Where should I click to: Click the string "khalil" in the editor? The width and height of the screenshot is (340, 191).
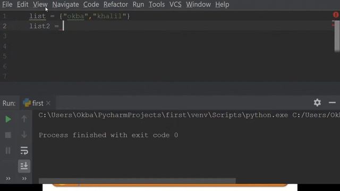tap(109, 16)
